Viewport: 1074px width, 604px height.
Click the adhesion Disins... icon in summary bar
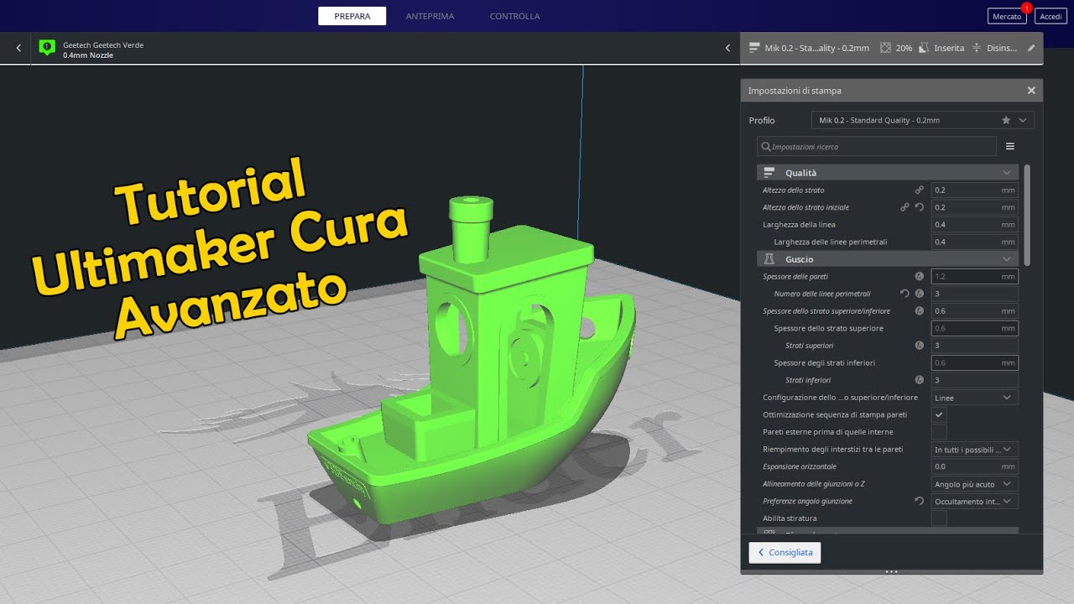[x=977, y=48]
